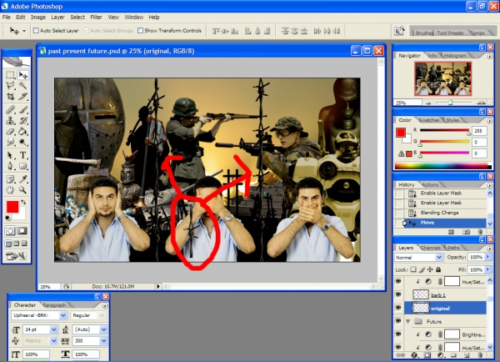This screenshot has height=362, width=500.
Task: Select the Eyedropper tool
Action: pos(22,179)
